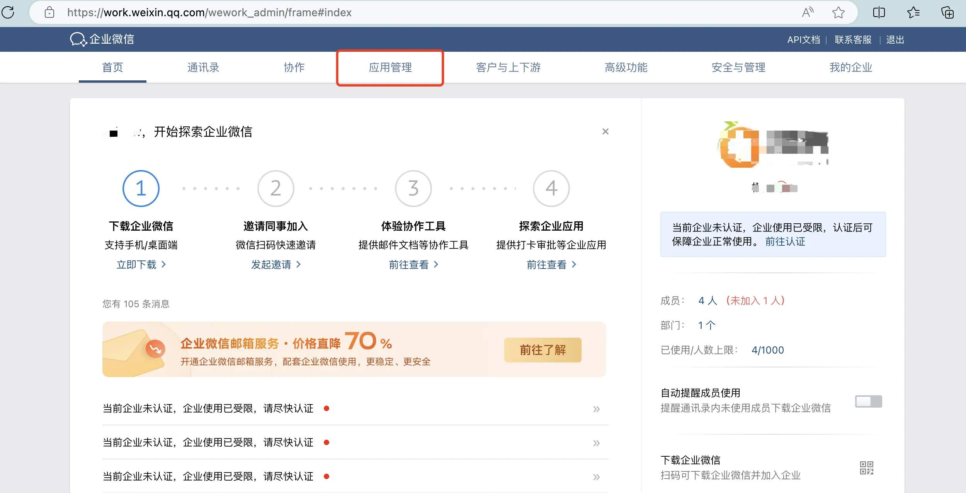Open the 我的企业 tab
Image resolution: width=966 pixels, height=493 pixels.
click(x=851, y=67)
